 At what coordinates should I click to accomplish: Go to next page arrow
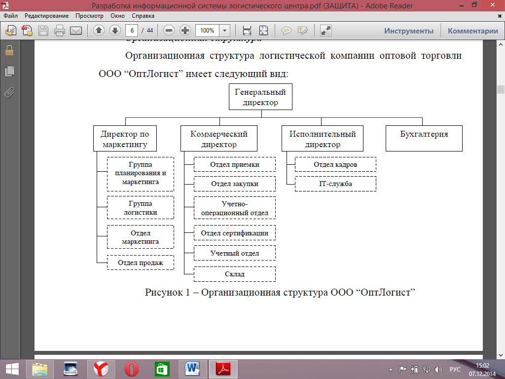(x=115, y=31)
